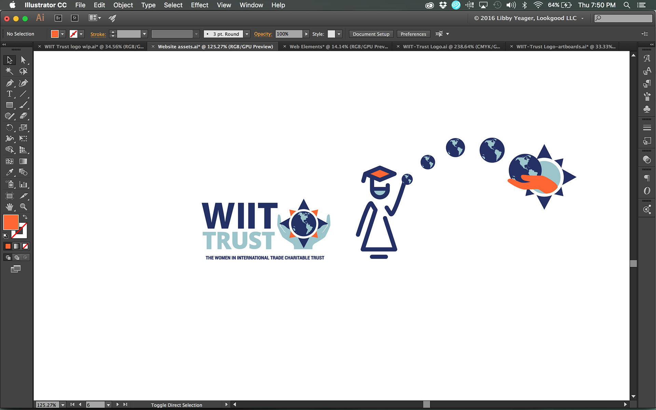This screenshot has width=656, height=410.
Task: Open the 3 pt. Round brush dropdown
Action: pos(247,34)
